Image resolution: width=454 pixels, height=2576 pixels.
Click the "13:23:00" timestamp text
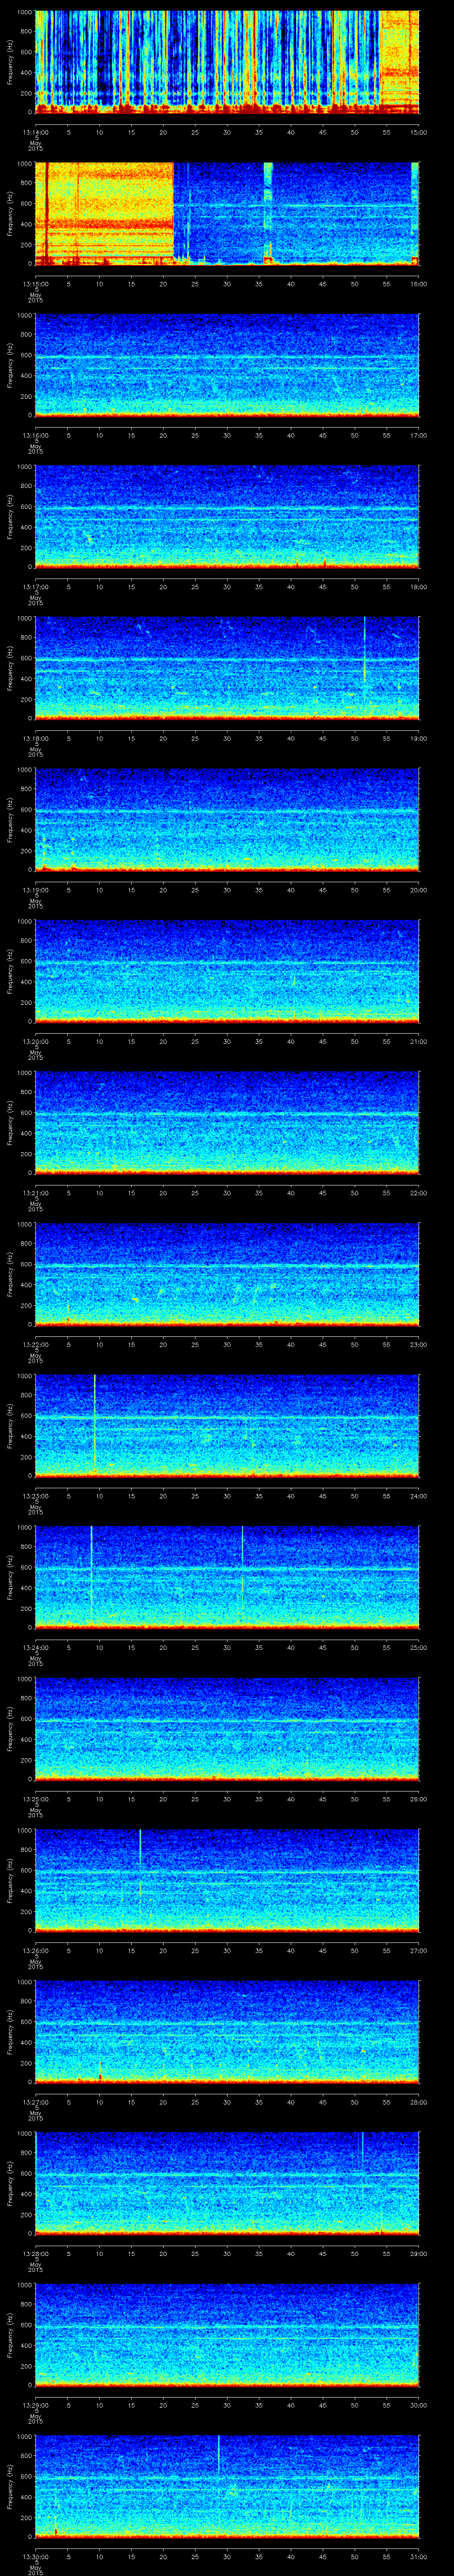click(35, 1496)
